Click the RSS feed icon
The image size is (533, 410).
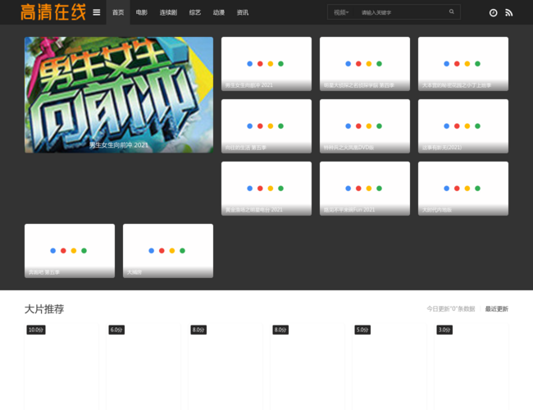[x=508, y=13]
